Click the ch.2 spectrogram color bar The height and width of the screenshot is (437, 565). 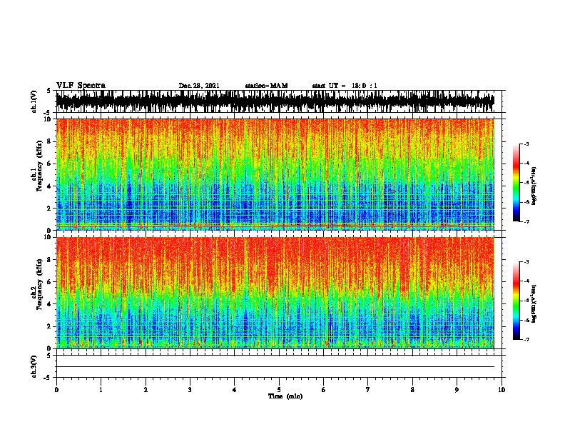(x=516, y=301)
